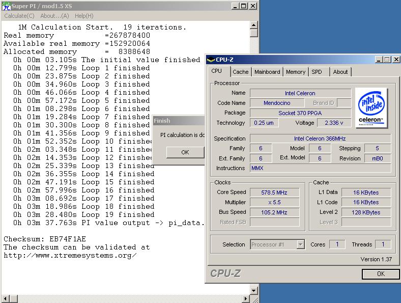
Task: Open the Processor #1 selection dropdown
Action: [x=300, y=244]
